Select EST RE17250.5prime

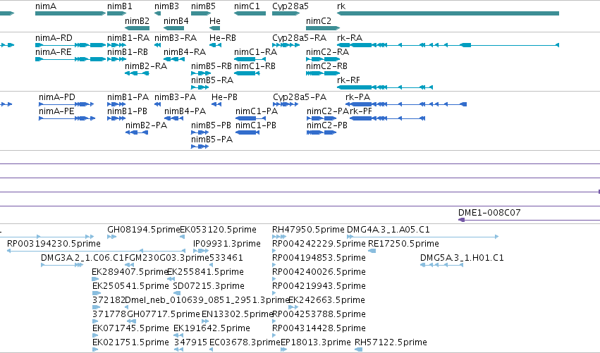tap(372, 252)
